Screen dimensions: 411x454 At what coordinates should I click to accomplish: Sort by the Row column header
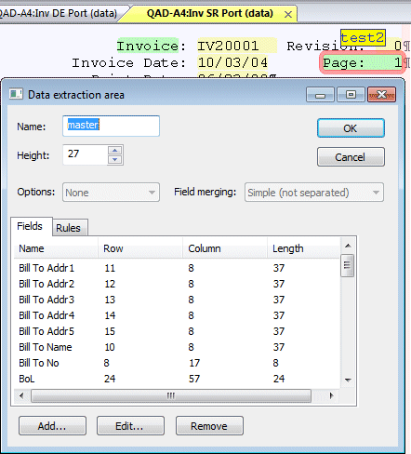coord(140,248)
